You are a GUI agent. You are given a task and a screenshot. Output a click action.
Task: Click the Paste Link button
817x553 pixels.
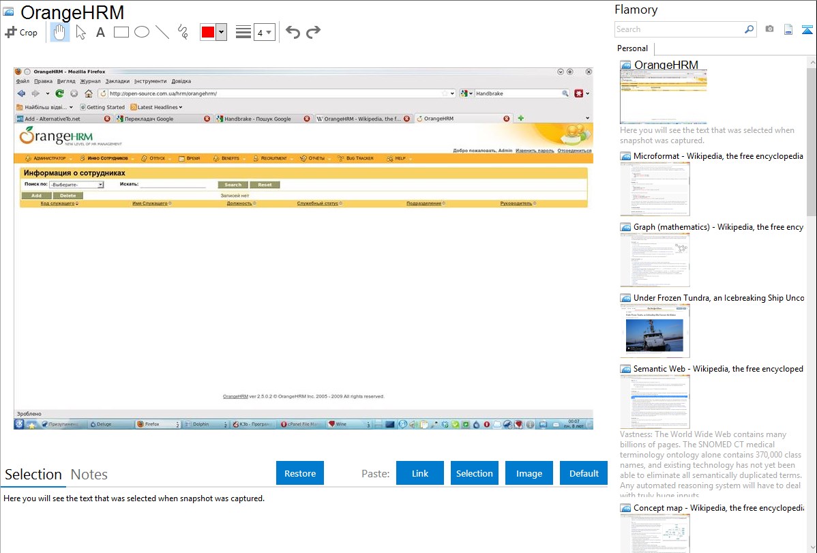pos(420,473)
